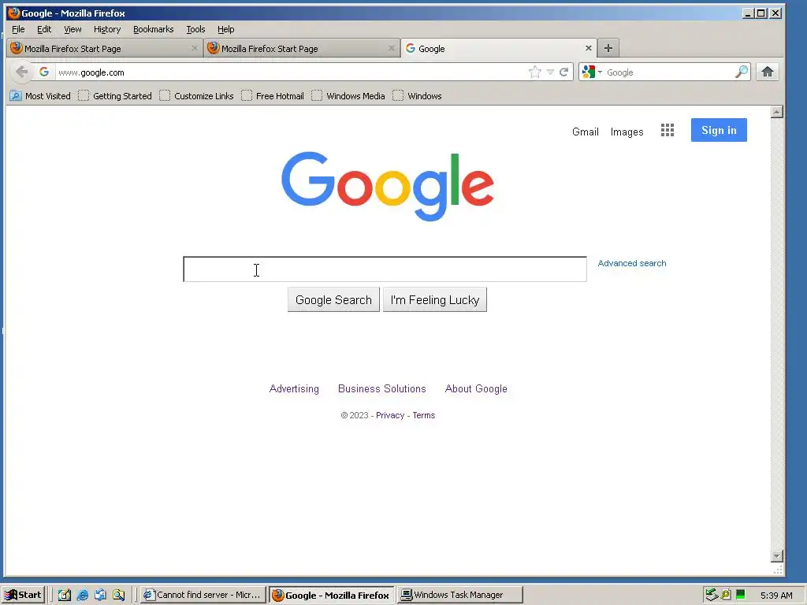The width and height of the screenshot is (807, 605).
Task: Click the middle system tray icon
Action: (x=726, y=595)
